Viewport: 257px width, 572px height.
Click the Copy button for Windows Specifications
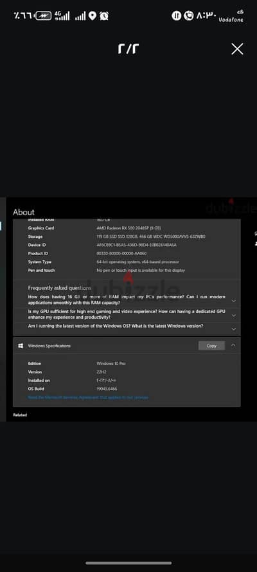211,346
